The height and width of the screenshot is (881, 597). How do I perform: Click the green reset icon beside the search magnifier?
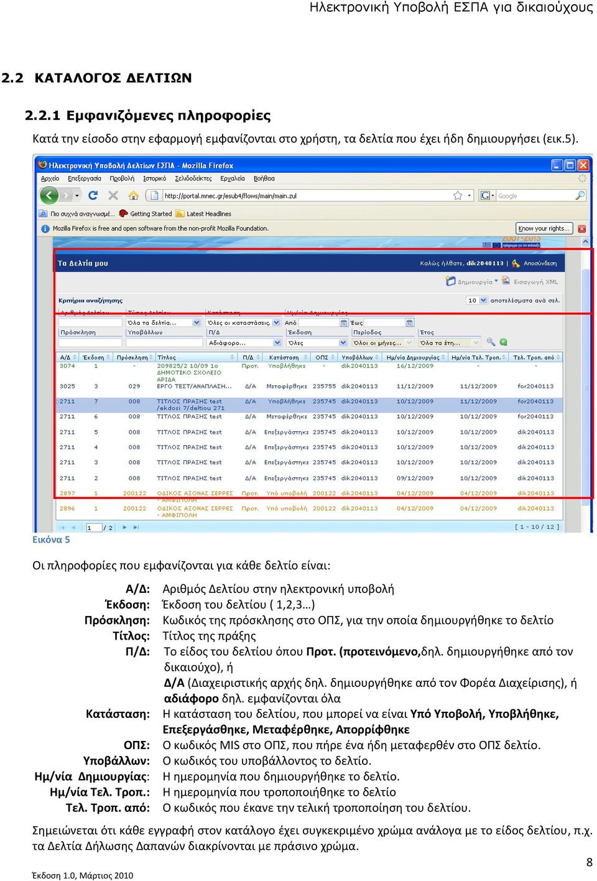(x=503, y=342)
